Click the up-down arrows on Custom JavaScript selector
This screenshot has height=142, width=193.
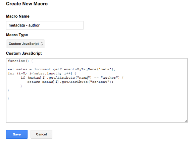tap(42, 44)
